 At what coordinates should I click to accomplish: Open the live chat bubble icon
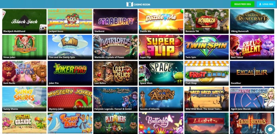270,129
